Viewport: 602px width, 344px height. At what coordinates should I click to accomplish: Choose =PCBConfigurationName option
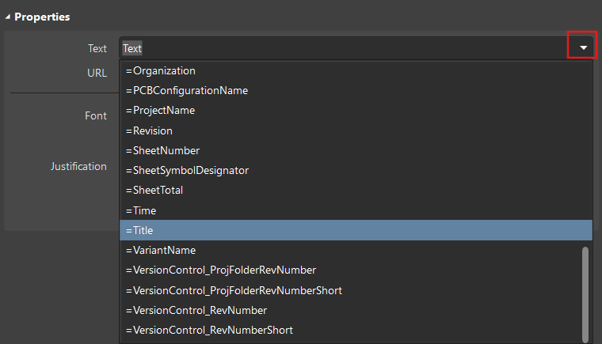pyautogui.click(x=356, y=90)
